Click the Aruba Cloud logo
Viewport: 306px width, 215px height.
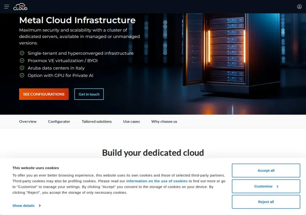click(20, 7)
